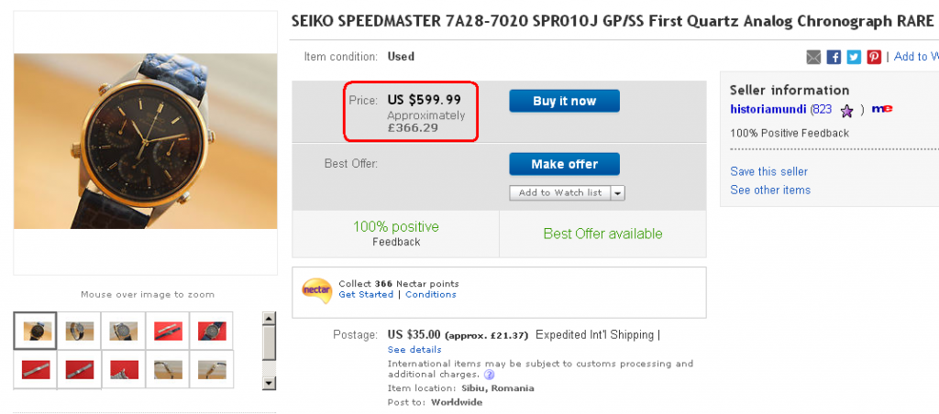
Task: Click the purple feedback star icon
Action: pyautogui.click(x=847, y=110)
